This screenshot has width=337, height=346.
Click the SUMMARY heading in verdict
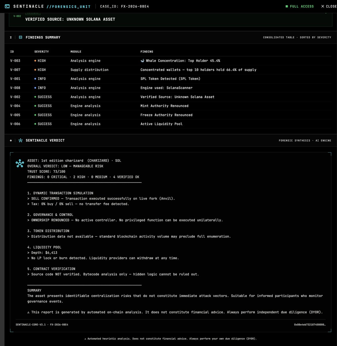pyautogui.click(x=34, y=291)
